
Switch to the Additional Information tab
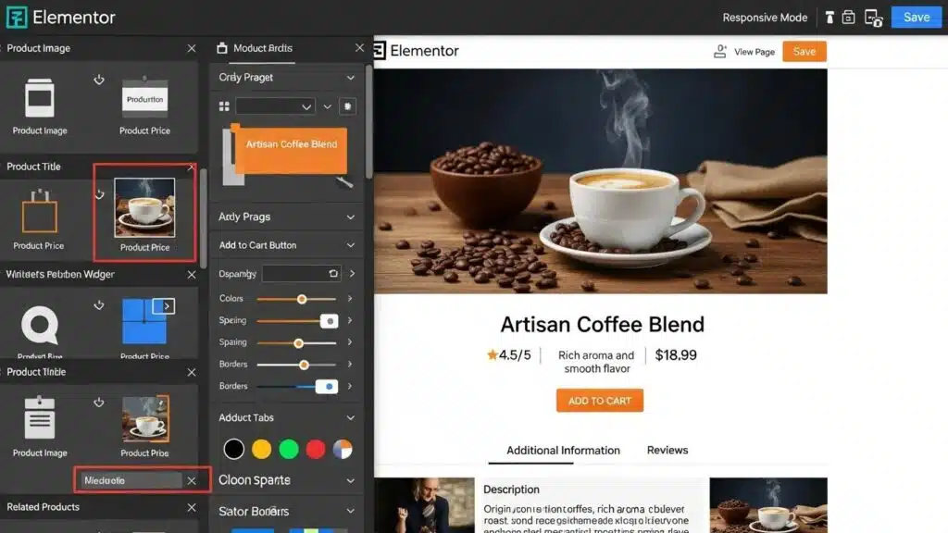pos(563,451)
